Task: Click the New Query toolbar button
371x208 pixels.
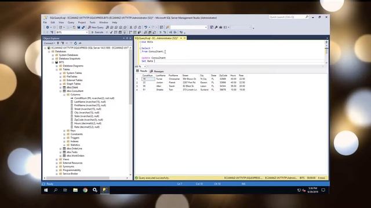Action: click(96, 27)
